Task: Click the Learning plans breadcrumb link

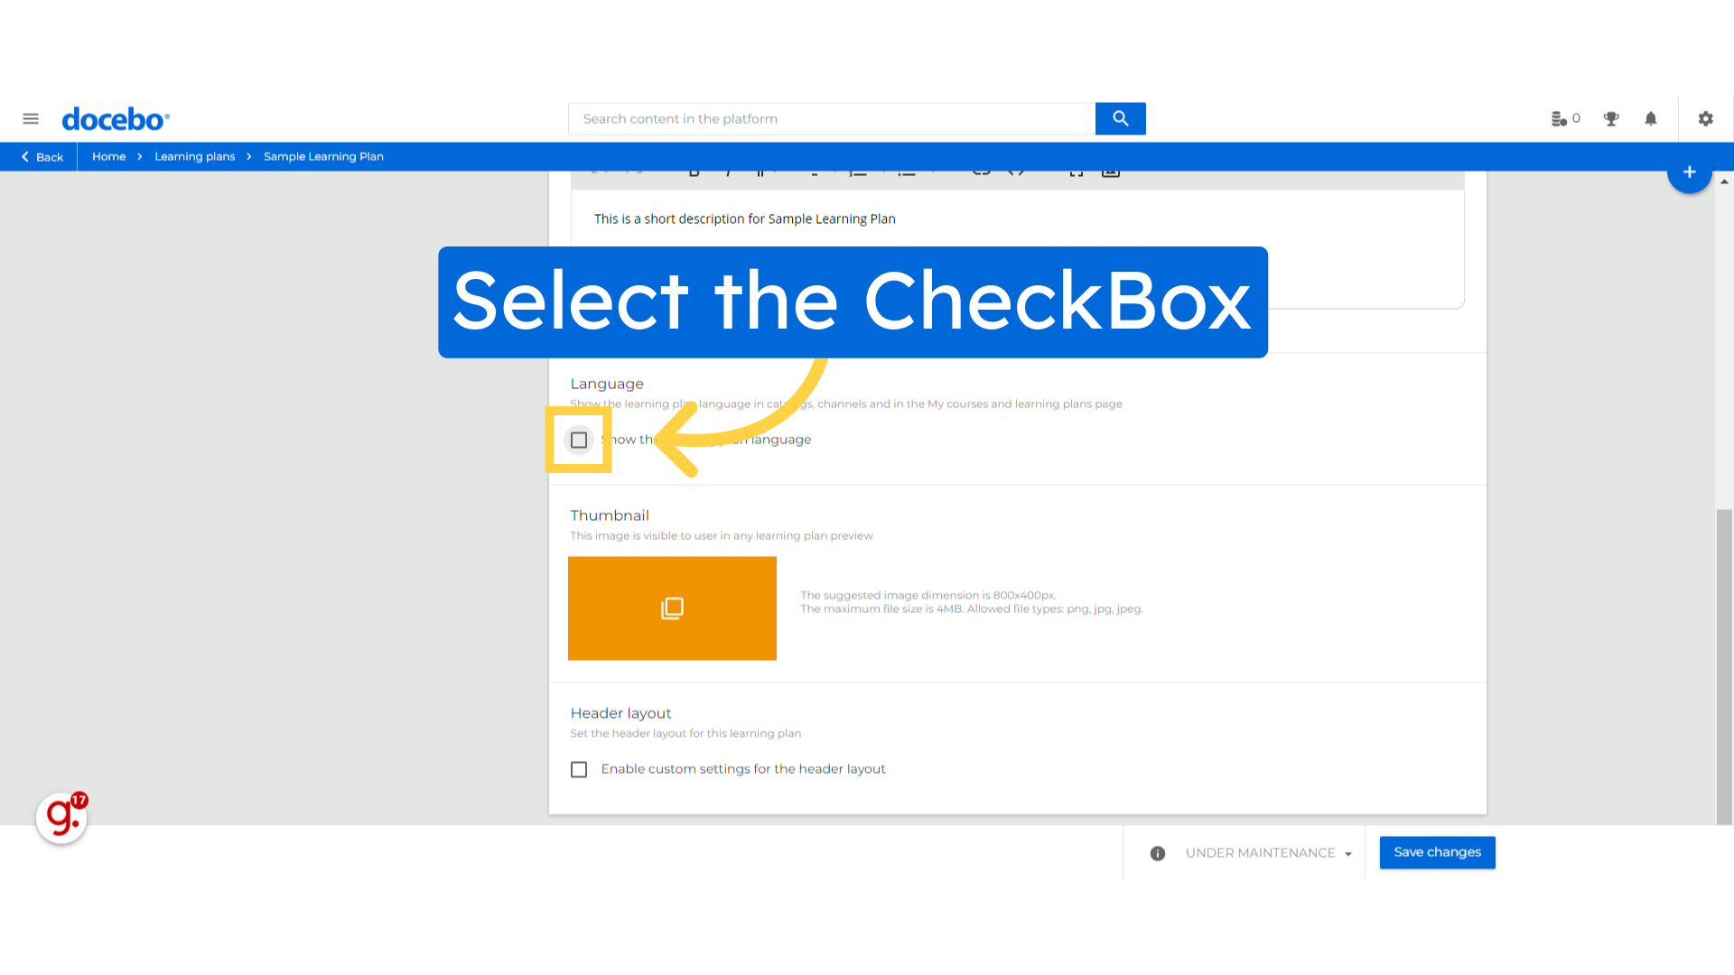Action: click(x=194, y=154)
